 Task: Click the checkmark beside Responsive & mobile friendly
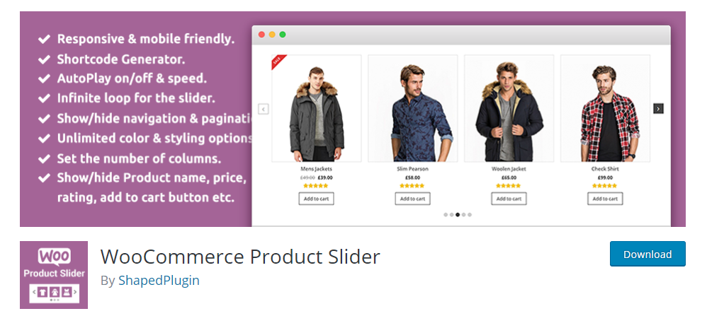44,39
